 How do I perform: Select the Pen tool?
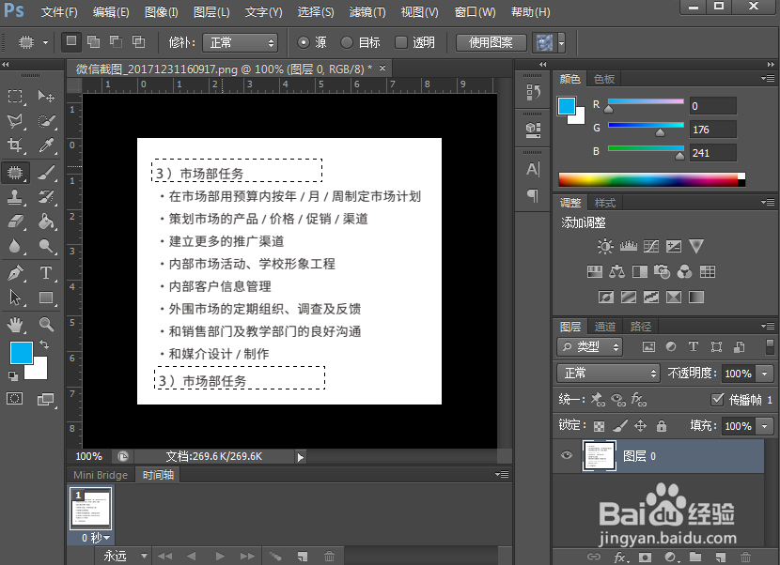(x=15, y=275)
